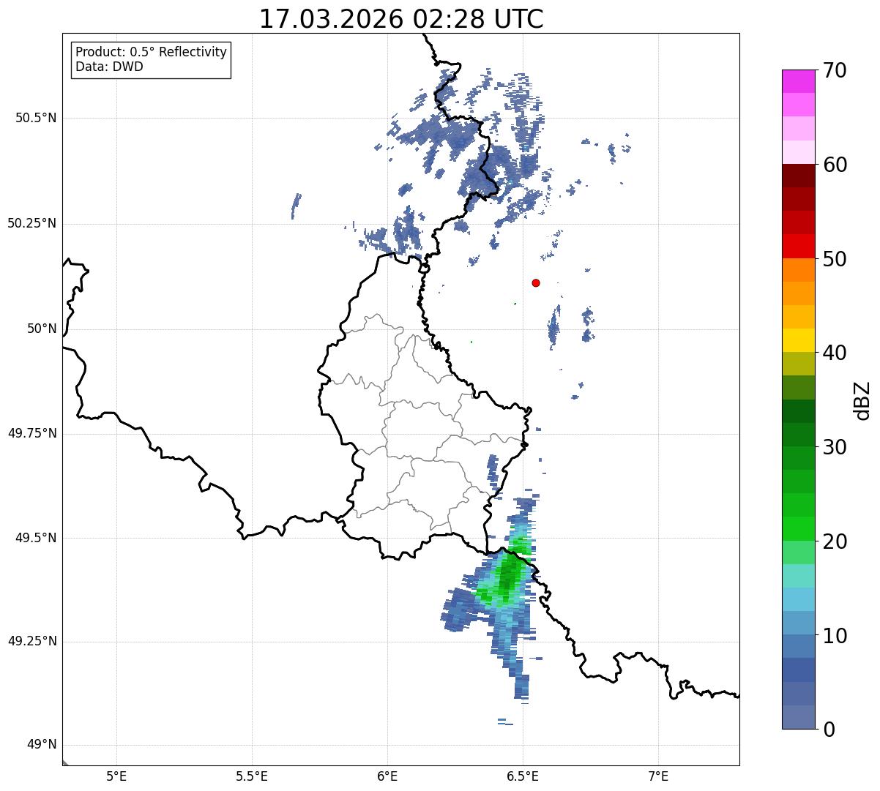880x791 pixels.
Task: Click the "Product: 0.5° Reflectivity" legend line
Action: [151, 53]
